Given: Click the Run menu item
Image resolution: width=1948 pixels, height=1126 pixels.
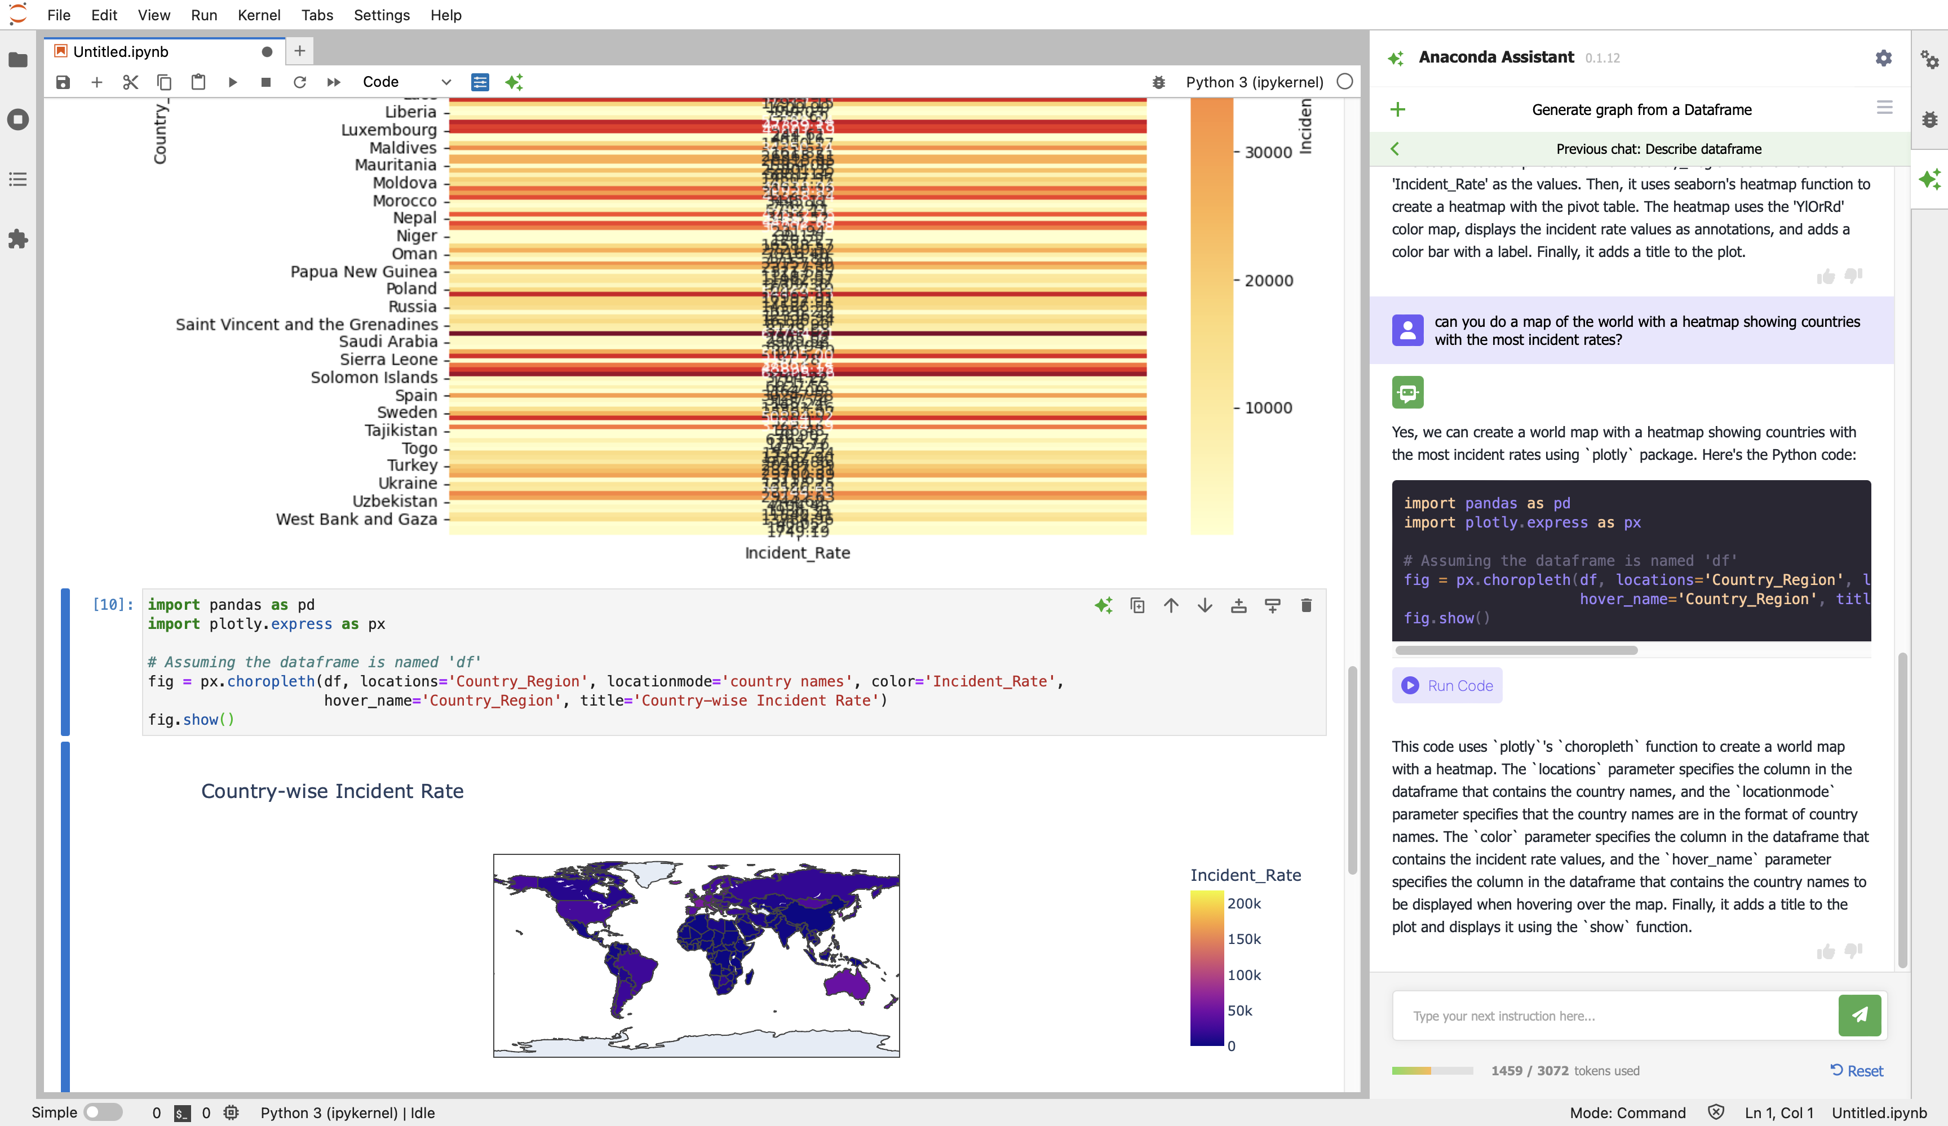Looking at the screenshot, I should [x=202, y=15].
